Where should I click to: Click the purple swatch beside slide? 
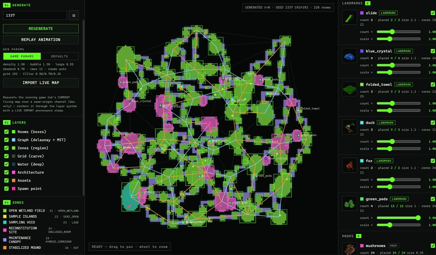point(362,13)
